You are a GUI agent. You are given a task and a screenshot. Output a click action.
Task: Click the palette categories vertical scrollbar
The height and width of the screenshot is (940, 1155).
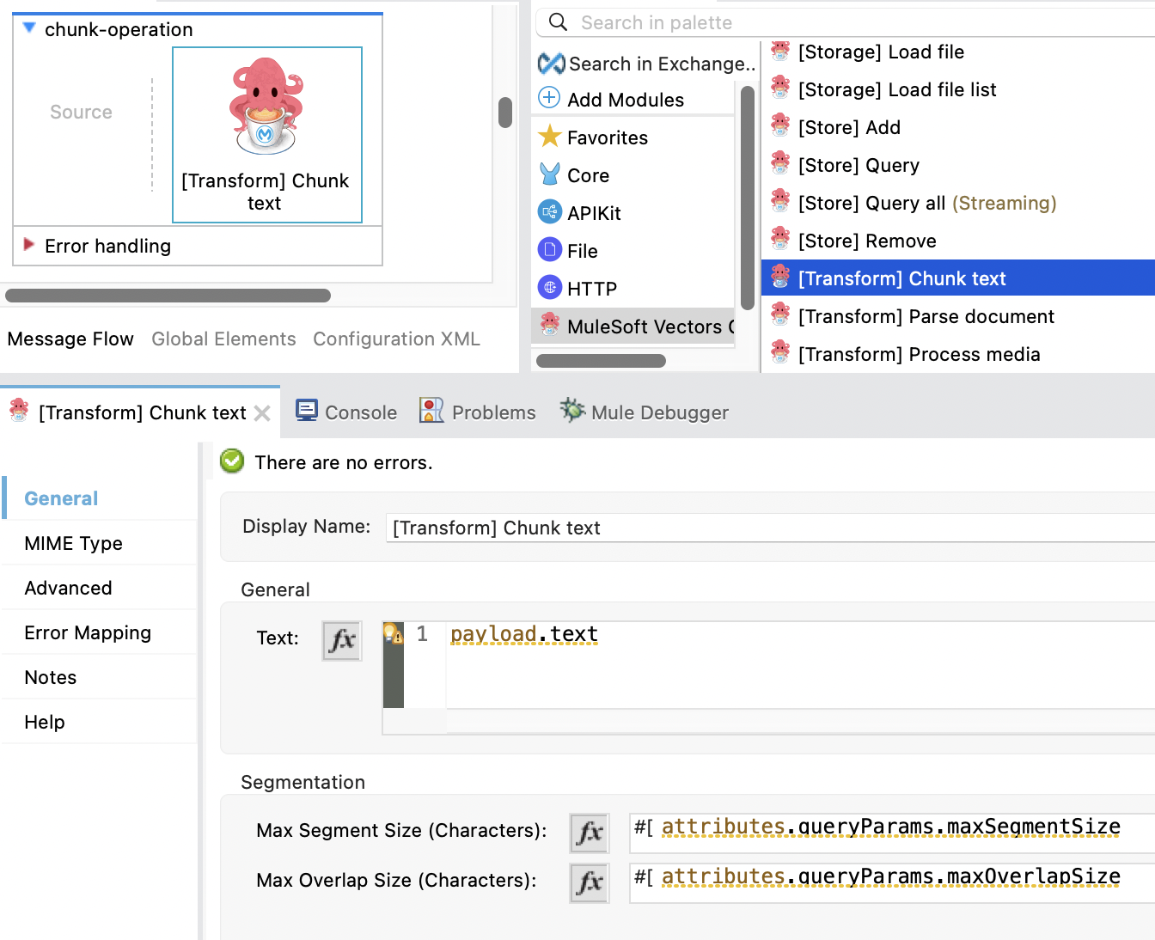pos(748,198)
